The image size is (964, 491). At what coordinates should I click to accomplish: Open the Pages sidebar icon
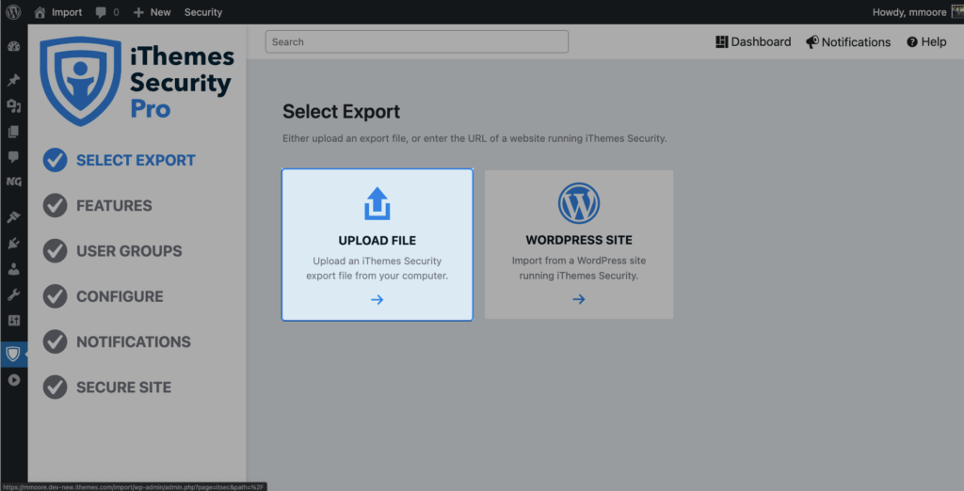point(13,132)
